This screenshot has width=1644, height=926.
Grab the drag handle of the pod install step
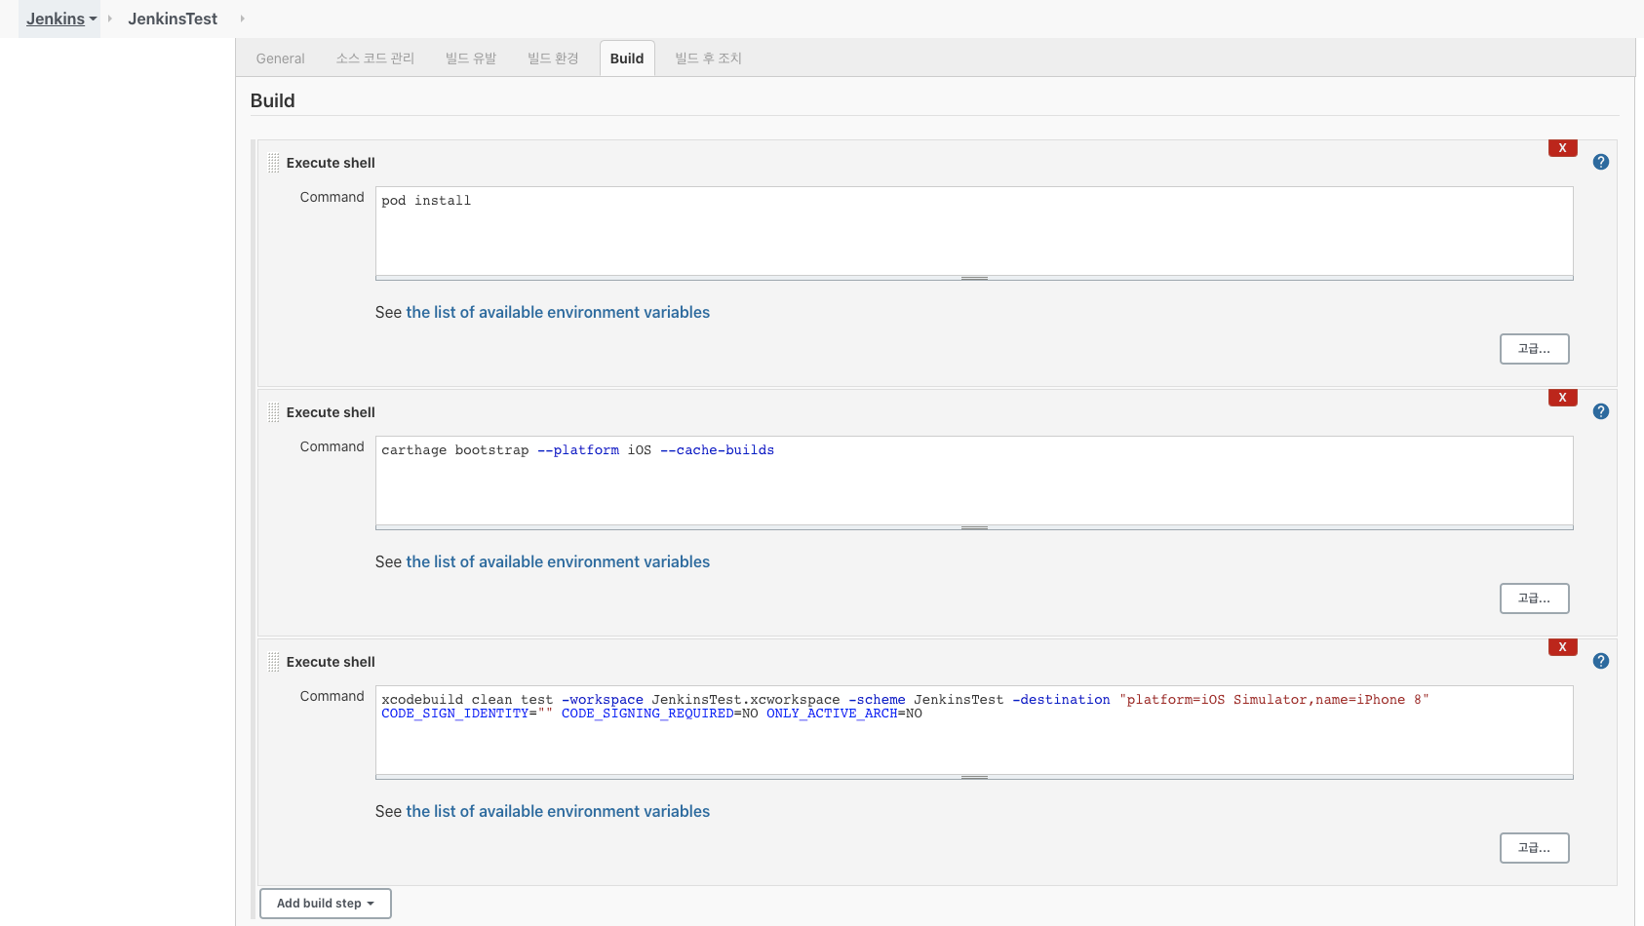point(273,163)
